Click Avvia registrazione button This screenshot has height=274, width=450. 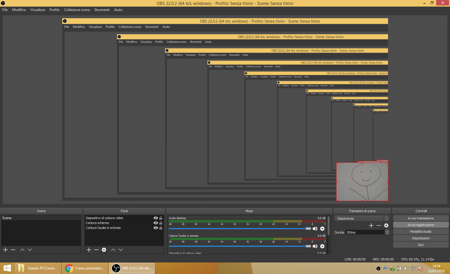421,225
